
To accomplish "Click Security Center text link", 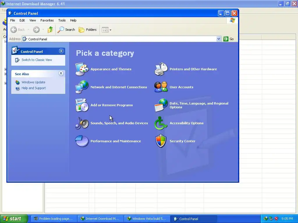I will point(182,141).
